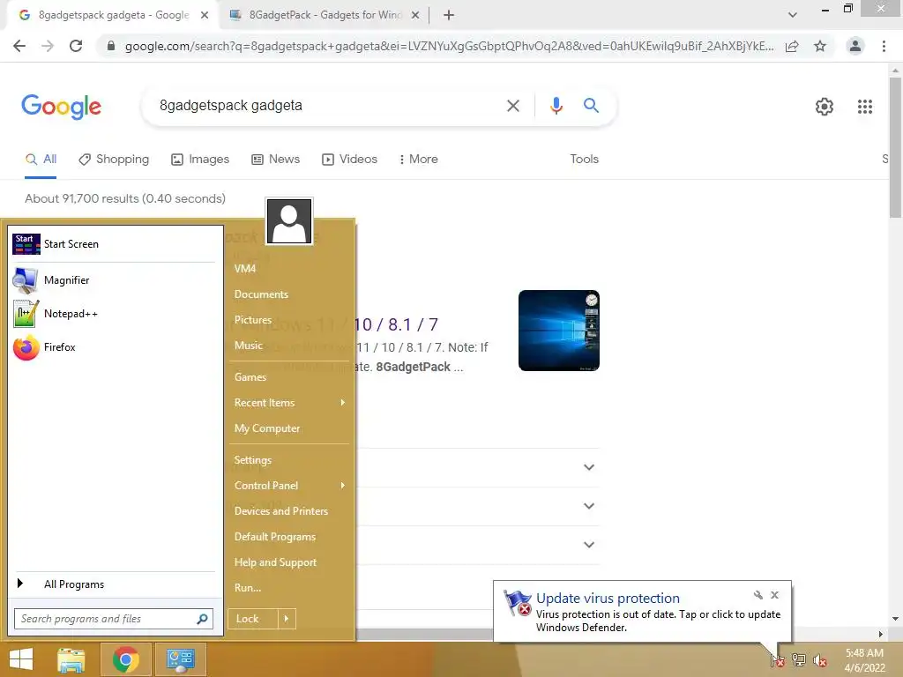Open the More search filters menu
This screenshot has height=677, width=903.
coord(419,160)
